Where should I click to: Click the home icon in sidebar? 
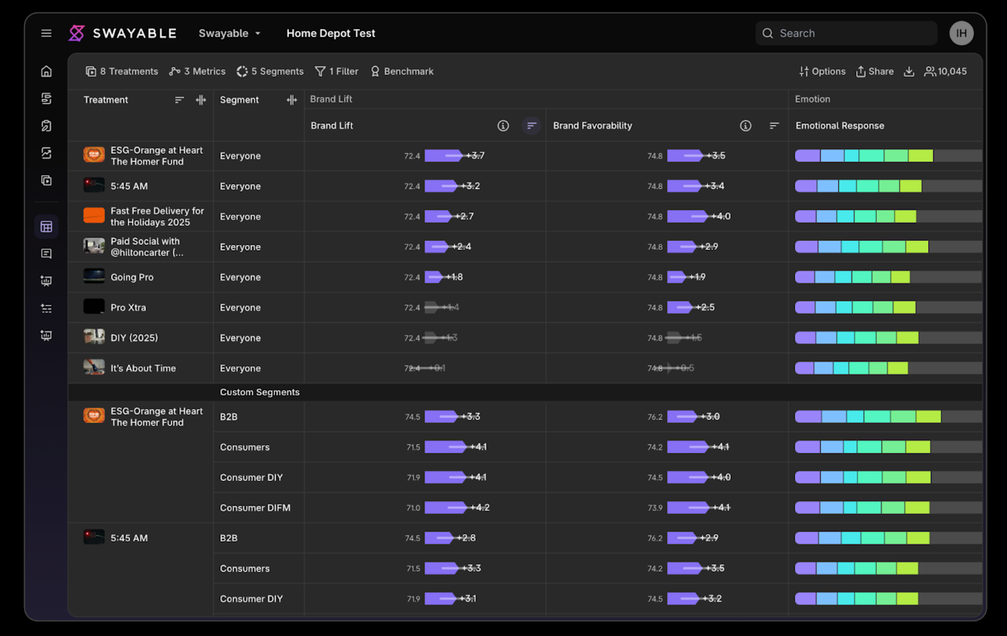point(46,71)
